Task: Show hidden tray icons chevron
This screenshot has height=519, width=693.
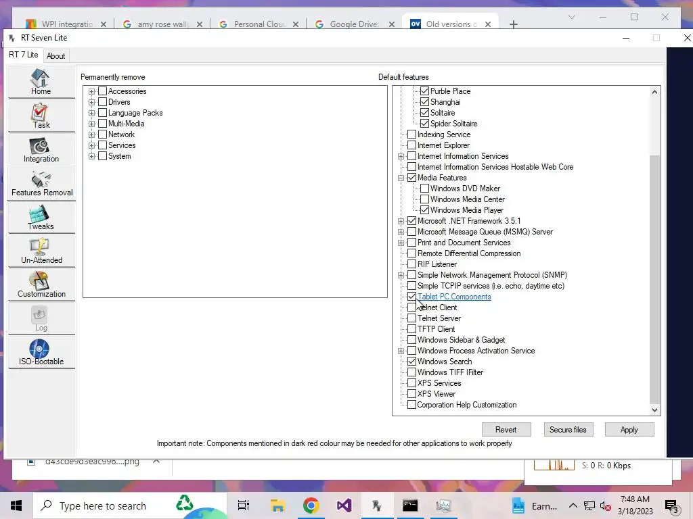Action: pos(573,505)
